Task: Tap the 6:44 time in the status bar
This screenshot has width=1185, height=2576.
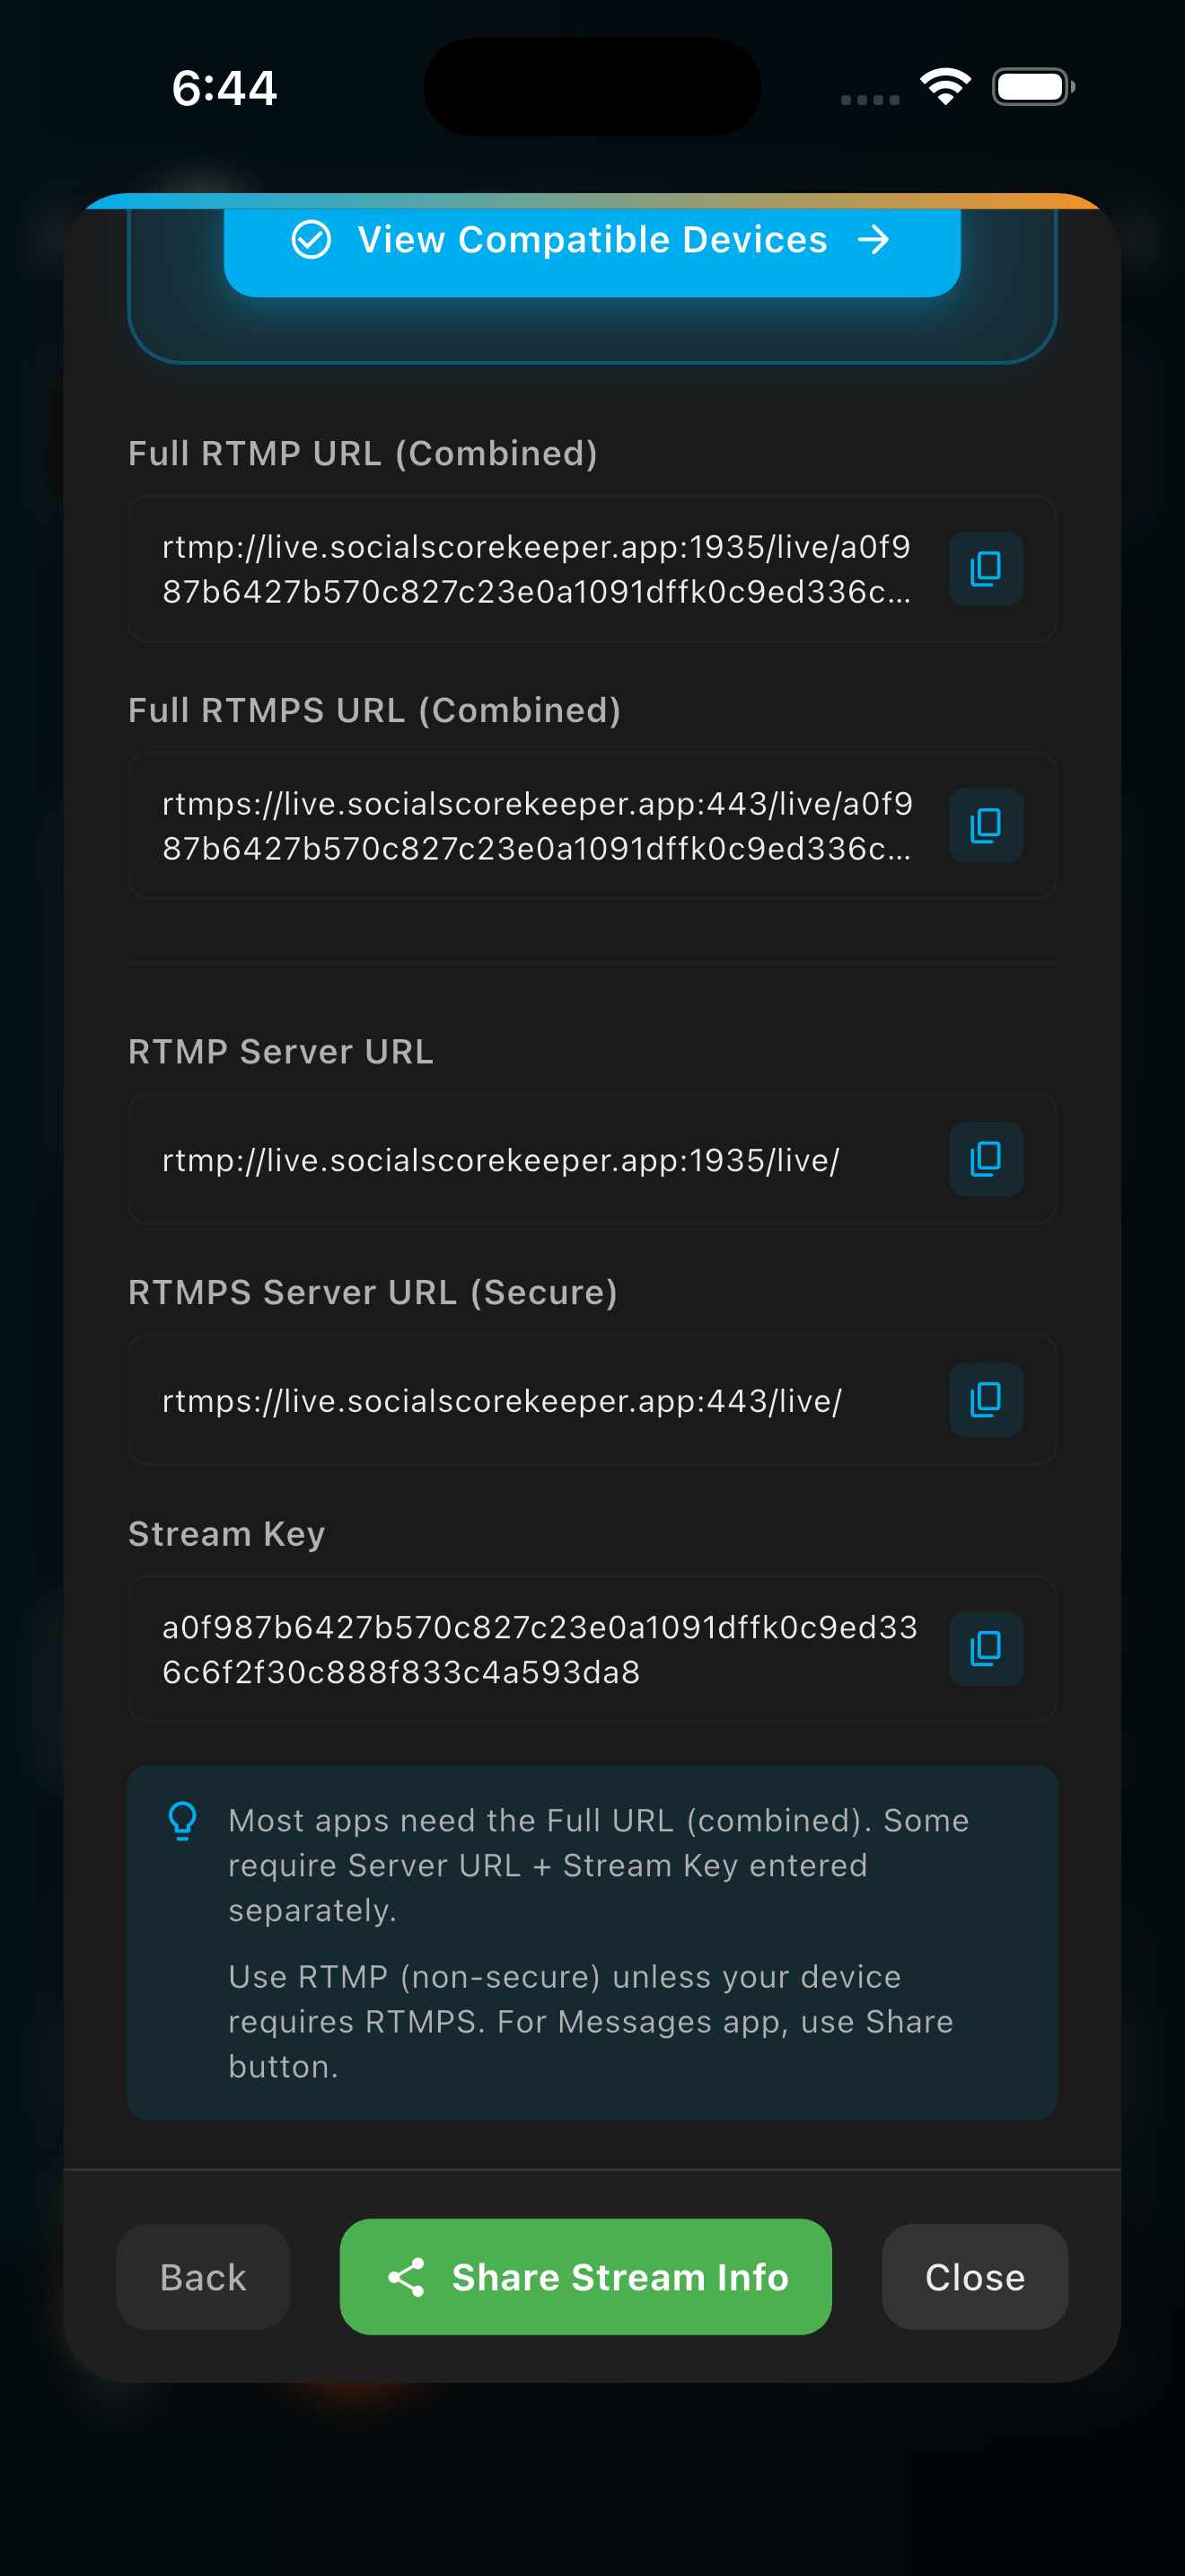Action: click(224, 88)
